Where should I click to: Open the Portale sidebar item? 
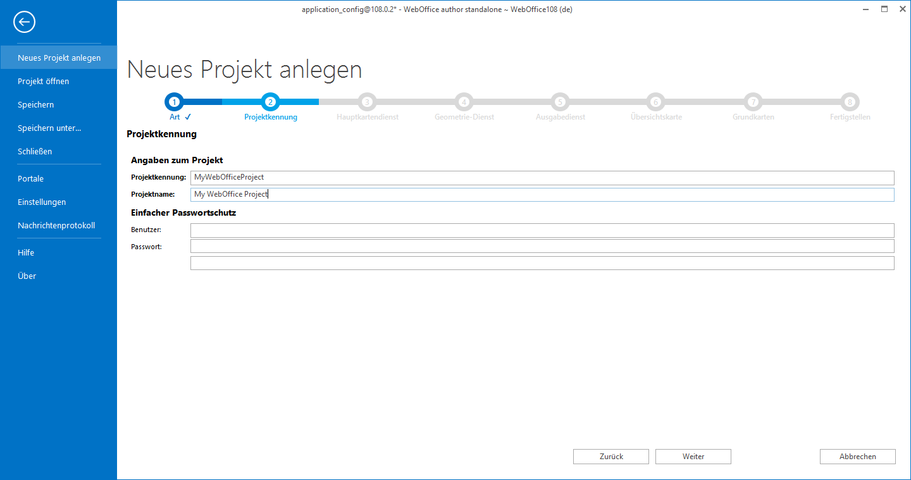(31, 179)
